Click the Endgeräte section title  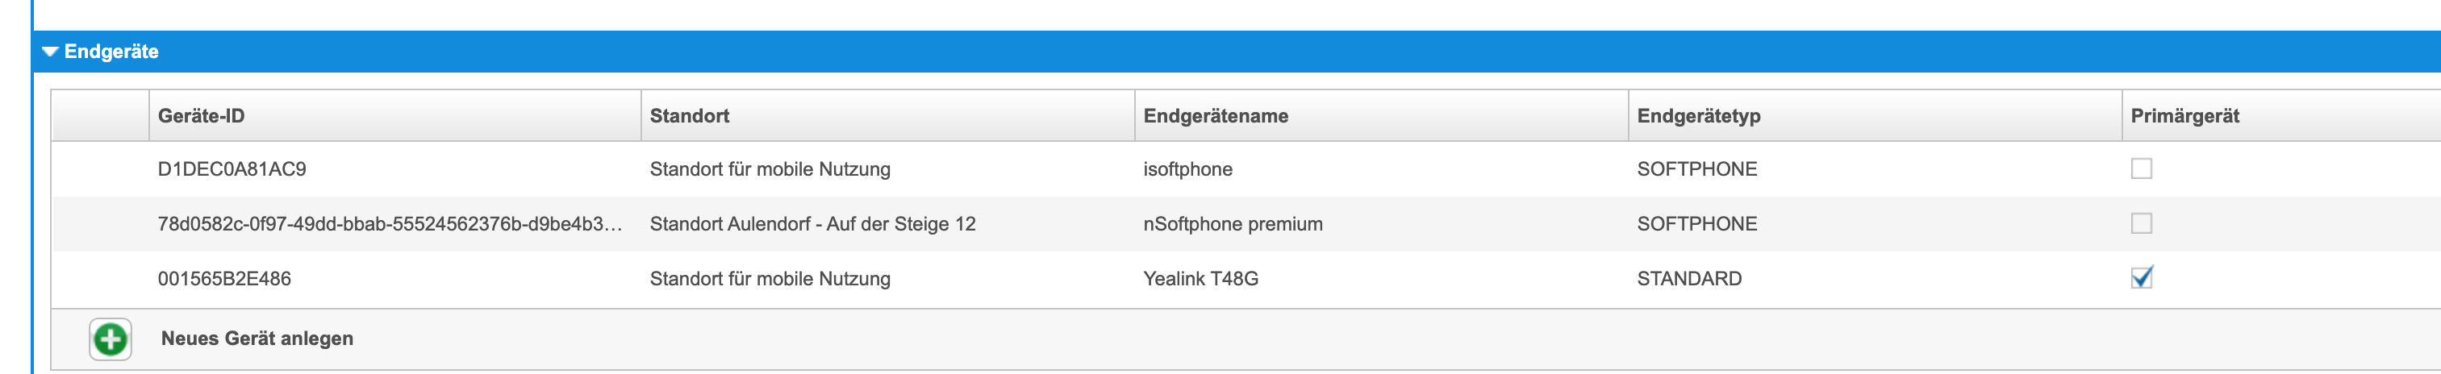111,52
